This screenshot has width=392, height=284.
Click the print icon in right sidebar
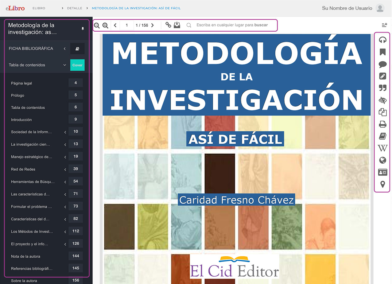click(x=382, y=124)
